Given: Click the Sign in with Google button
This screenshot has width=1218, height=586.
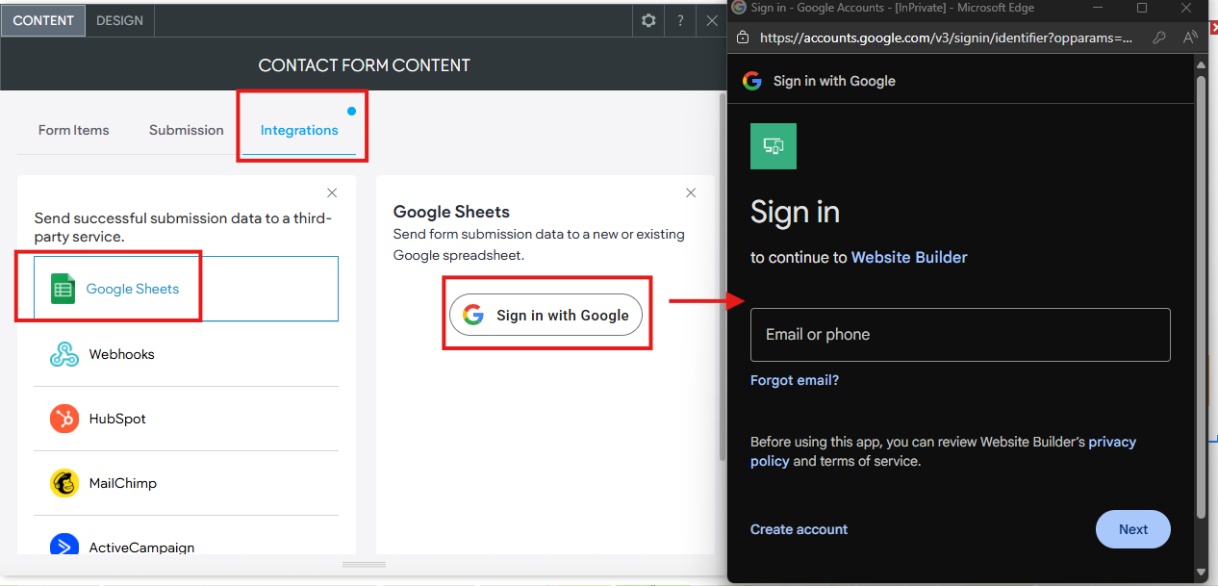Looking at the screenshot, I should 546,315.
